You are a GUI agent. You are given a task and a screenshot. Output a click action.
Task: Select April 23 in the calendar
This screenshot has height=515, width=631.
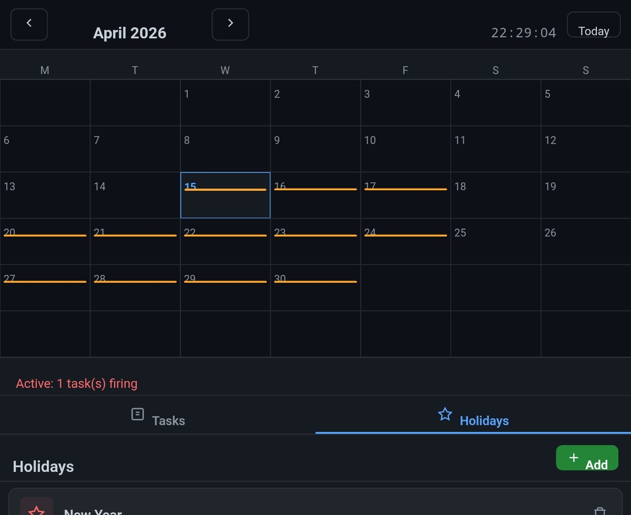[x=315, y=241]
